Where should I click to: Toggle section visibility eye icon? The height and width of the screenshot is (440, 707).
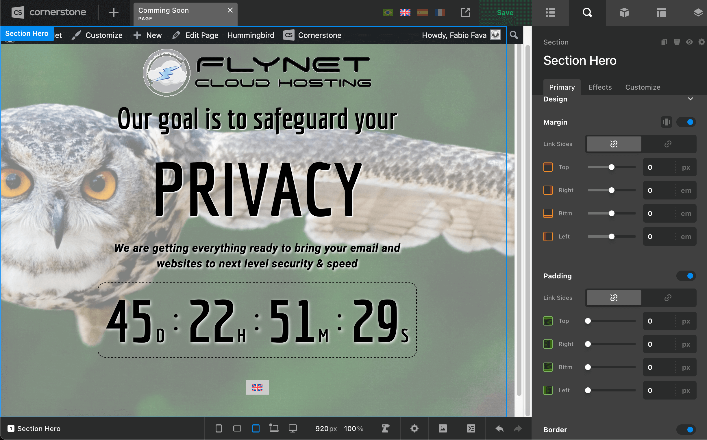[x=689, y=42]
